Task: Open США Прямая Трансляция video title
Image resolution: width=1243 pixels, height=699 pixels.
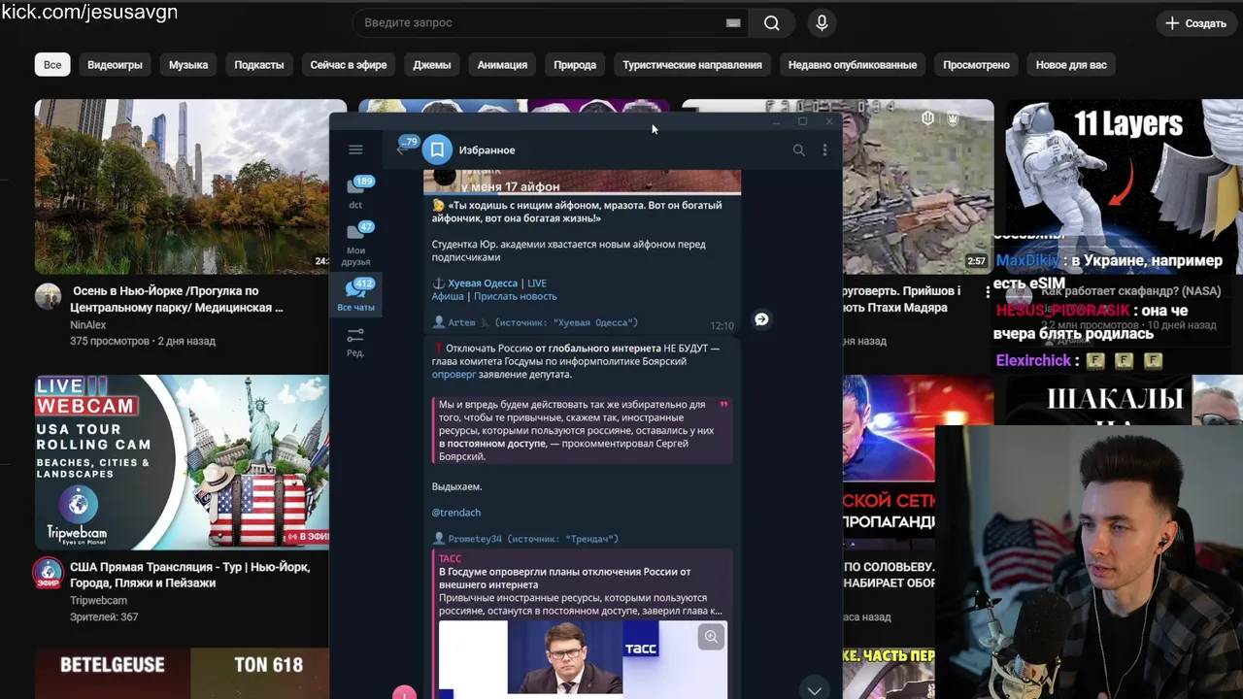Action: coord(190,575)
